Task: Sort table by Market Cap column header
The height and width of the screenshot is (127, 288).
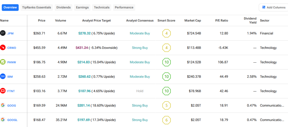Action: click(193, 21)
